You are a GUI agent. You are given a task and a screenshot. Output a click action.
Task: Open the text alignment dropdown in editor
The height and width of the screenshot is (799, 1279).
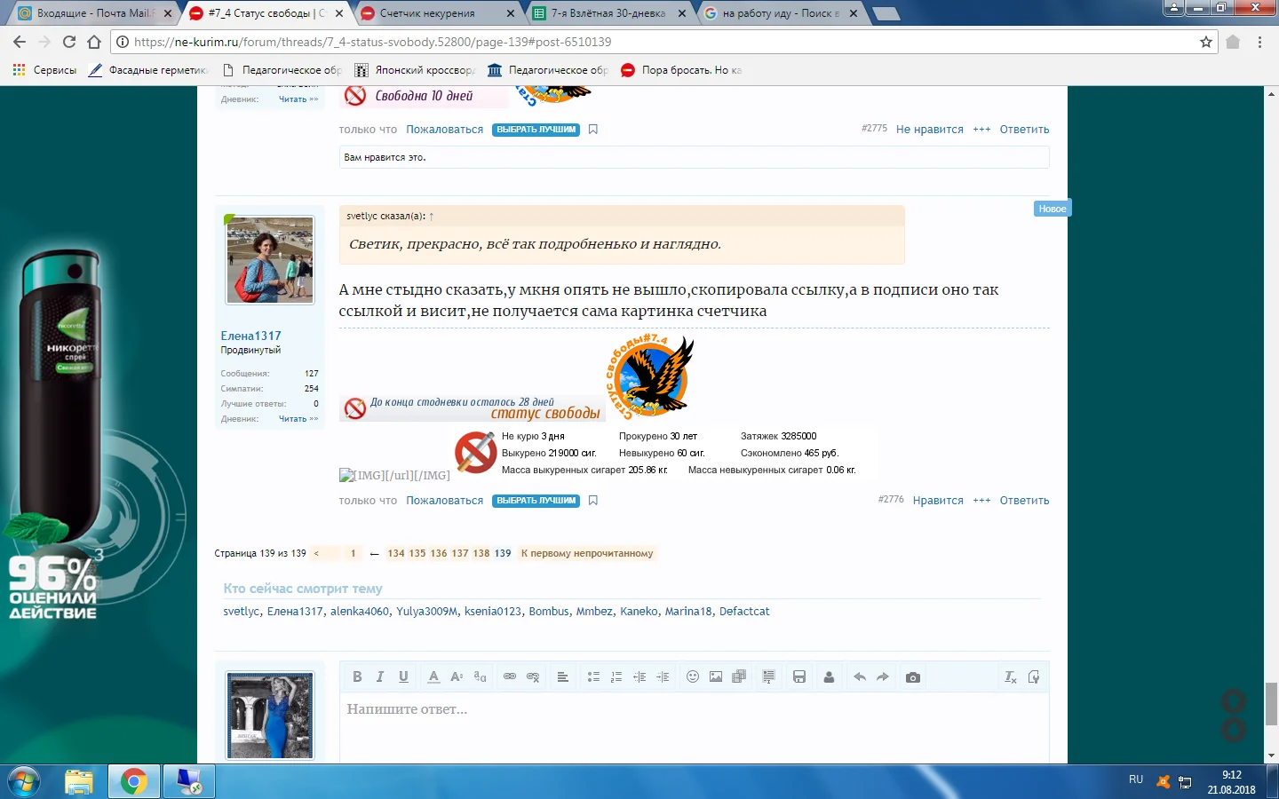tap(562, 676)
